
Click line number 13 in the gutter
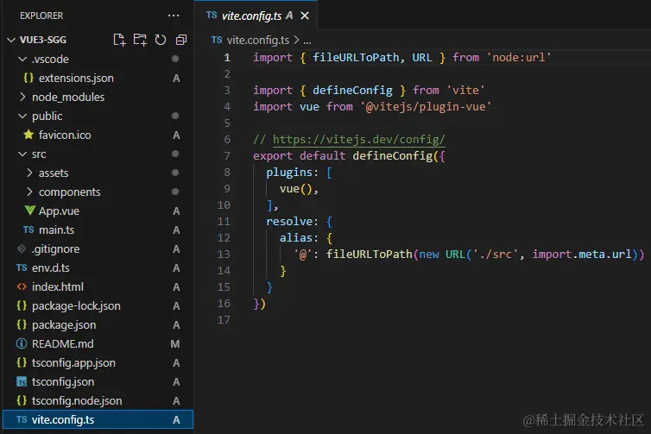[224, 254]
